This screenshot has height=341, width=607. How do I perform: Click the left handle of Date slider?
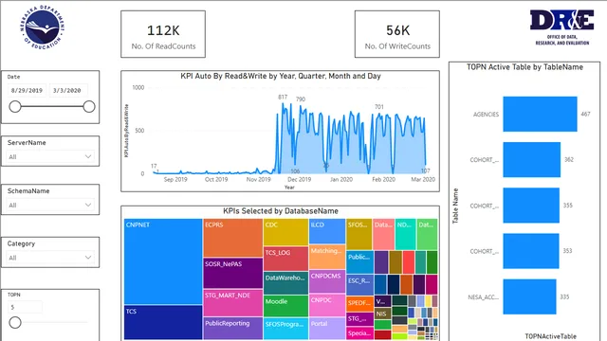pyautogui.click(x=15, y=107)
